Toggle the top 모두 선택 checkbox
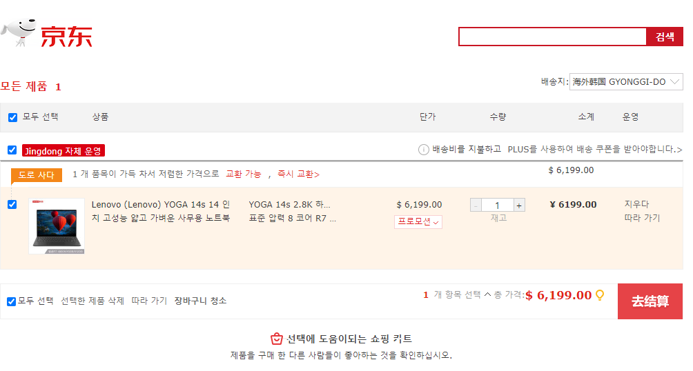 pos(12,117)
